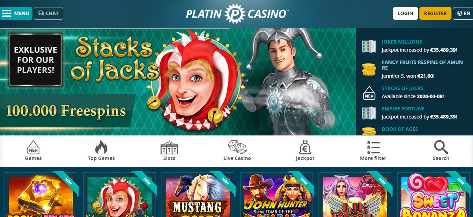The height and width of the screenshot is (217, 473).
Task: Open the Joker Millions jackpot link
Action: click(402, 42)
